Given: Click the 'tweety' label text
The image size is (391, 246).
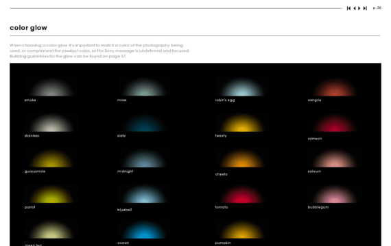Looking at the screenshot, I should click(x=221, y=136).
